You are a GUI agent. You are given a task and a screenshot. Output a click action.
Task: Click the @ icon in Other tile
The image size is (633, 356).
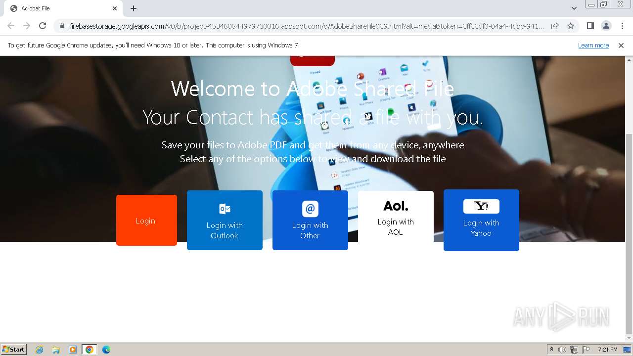pyautogui.click(x=310, y=209)
